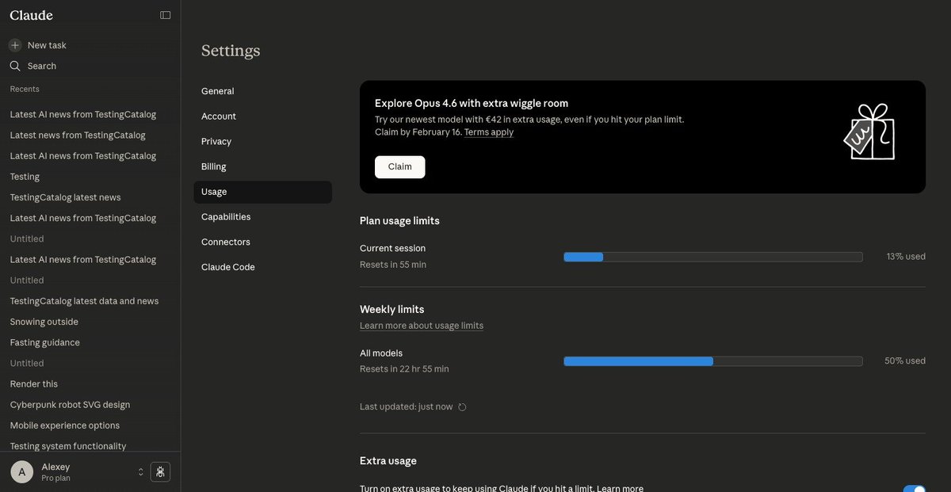The width and height of the screenshot is (951, 492).
Task: Click the Search magnifier icon
Action: click(x=15, y=66)
